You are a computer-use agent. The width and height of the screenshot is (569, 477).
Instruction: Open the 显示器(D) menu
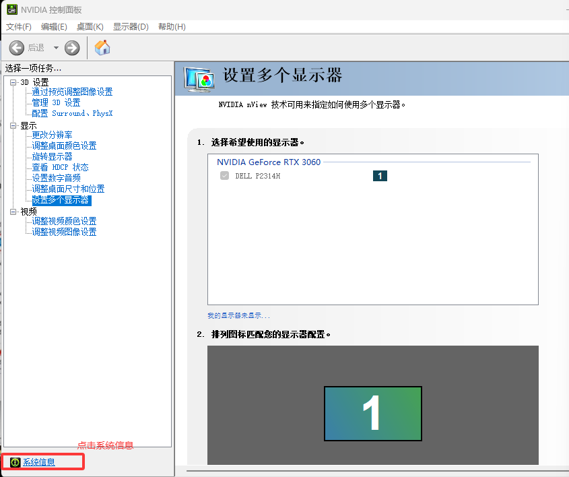click(131, 27)
